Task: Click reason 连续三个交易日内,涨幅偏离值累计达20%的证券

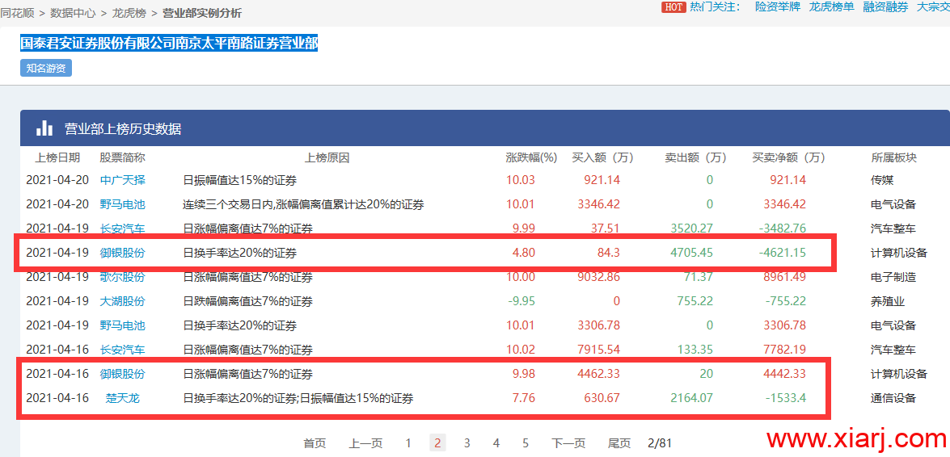Action: click(x=303, y=204)
